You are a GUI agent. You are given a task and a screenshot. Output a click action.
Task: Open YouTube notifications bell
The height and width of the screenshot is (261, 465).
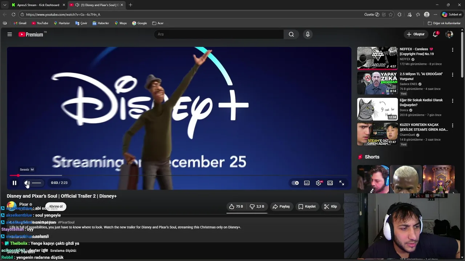435,34
